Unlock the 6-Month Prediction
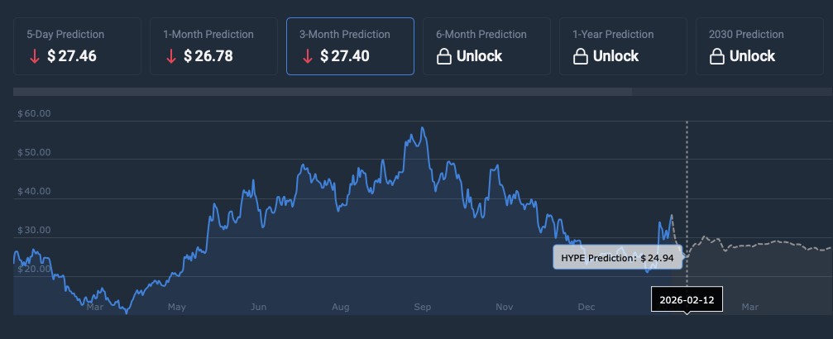833x339 pixels. point(479,56)
